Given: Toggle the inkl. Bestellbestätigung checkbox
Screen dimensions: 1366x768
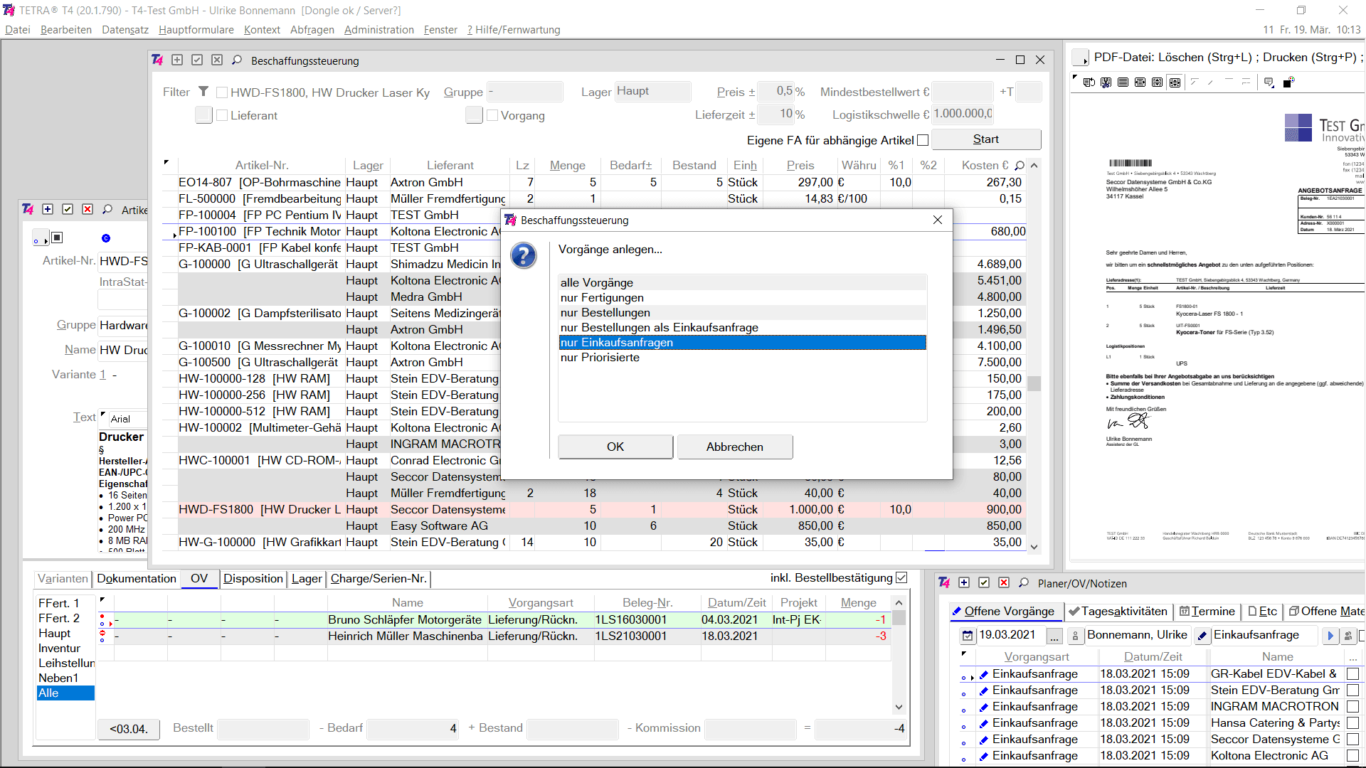Looking at the screenshot, I should (x=901, y=577).
